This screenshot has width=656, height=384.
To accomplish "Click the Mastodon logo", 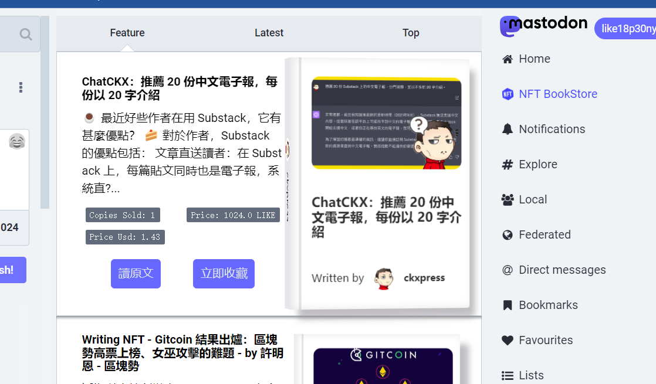I will pyautogui.click(x=543, y=26).
